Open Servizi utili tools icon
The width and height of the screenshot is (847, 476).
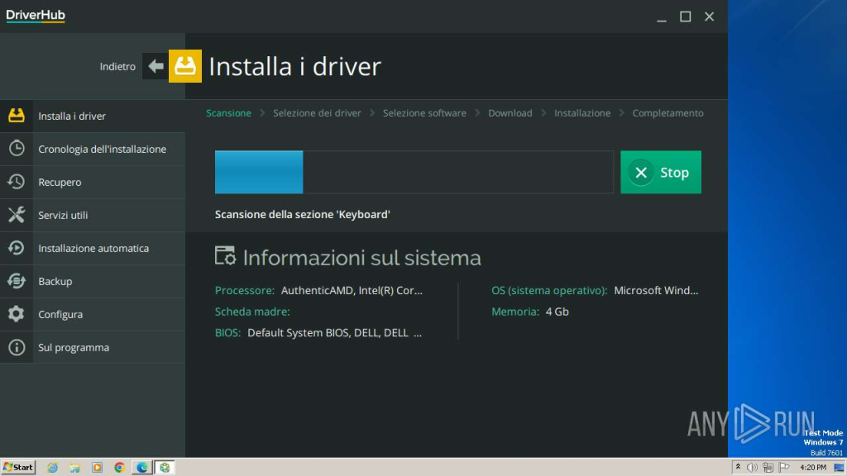[x=17, y=215]
